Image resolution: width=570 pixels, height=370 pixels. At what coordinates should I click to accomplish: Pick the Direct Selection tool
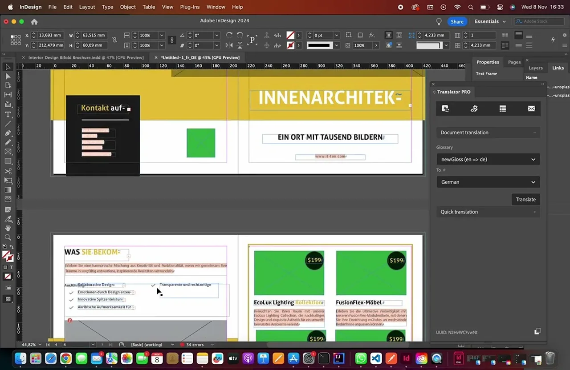pyautogui.click(x=8, y=76)
